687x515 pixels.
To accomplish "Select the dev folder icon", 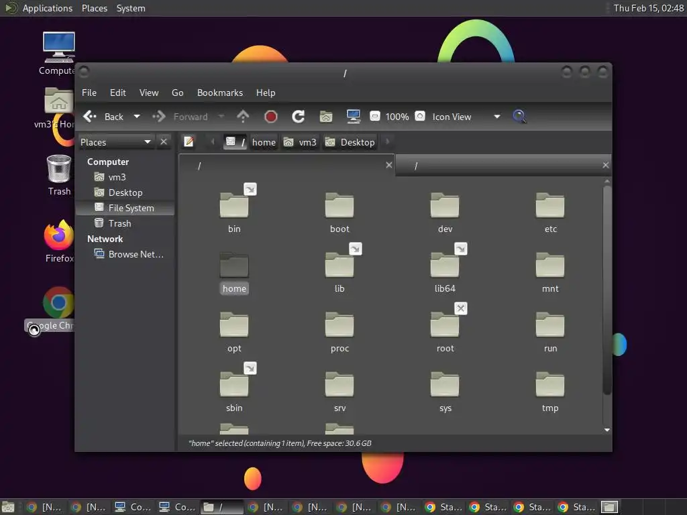I will point(445,205).
